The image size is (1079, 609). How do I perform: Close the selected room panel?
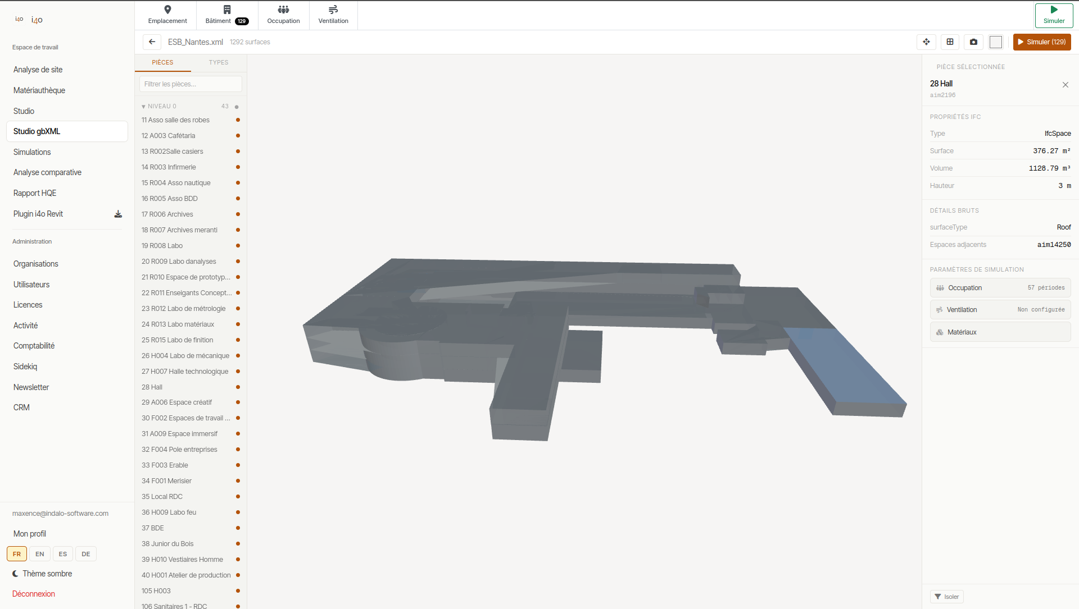[x=1066, y=85]
